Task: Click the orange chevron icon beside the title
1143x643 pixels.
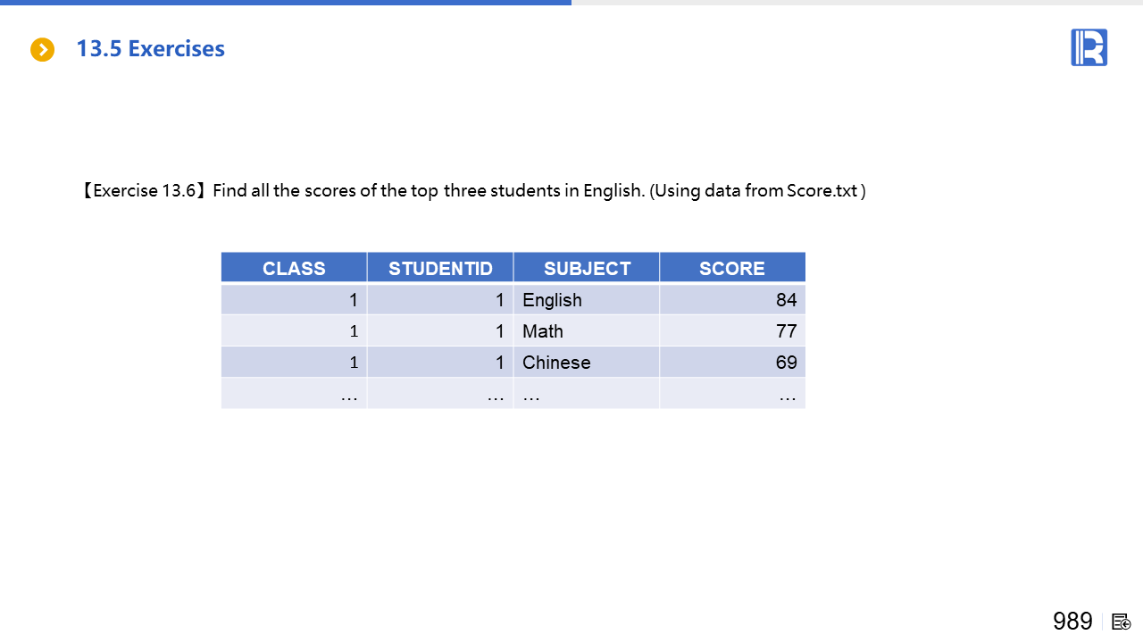Action: (42, 50)
